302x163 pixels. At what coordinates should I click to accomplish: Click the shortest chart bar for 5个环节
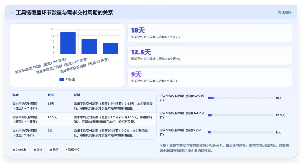tap(110, 49)
